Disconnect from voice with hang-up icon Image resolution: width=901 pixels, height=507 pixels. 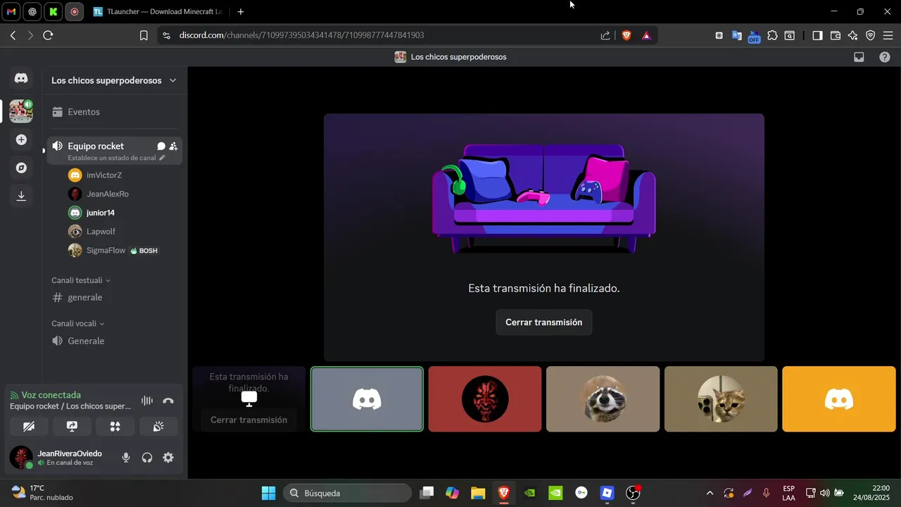(168, 401)
